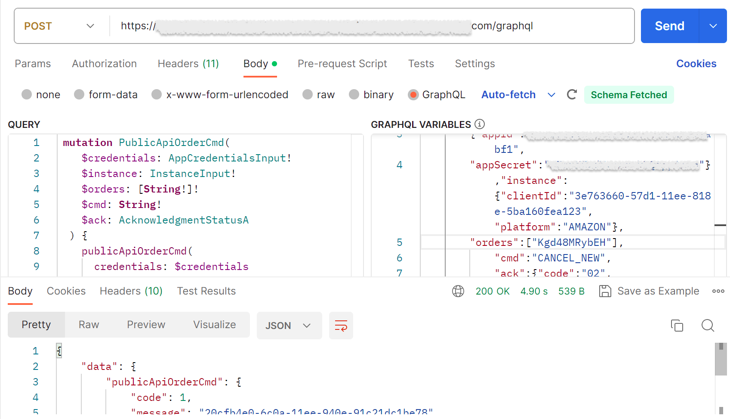This screenshot has width=730, height=419.
Task: Select the form-data body option
Action: (79, 95)
